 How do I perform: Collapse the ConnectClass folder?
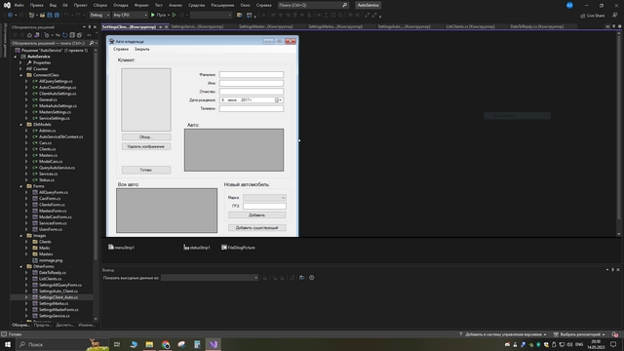21,75
